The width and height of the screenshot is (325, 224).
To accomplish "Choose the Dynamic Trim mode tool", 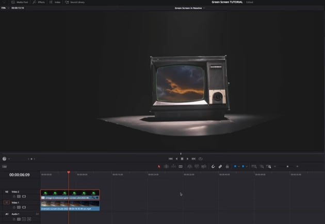I will pyautogui.click(x=173, y=166).
